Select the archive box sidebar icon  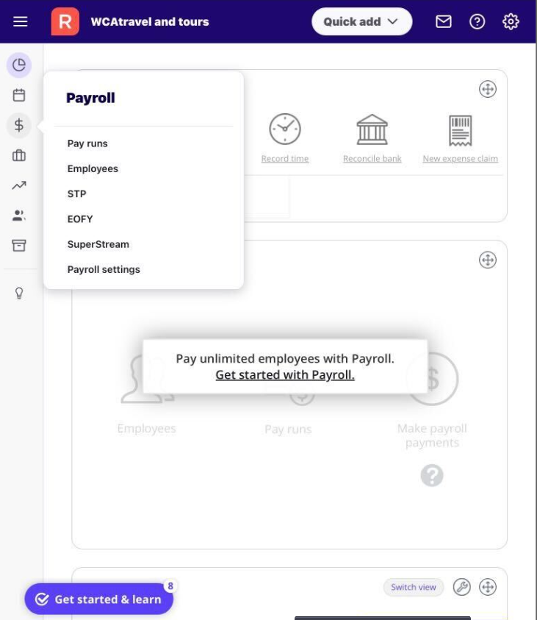(x=19, y=246)
